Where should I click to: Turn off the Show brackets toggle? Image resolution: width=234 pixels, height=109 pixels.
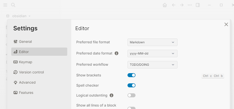point(131,75)
